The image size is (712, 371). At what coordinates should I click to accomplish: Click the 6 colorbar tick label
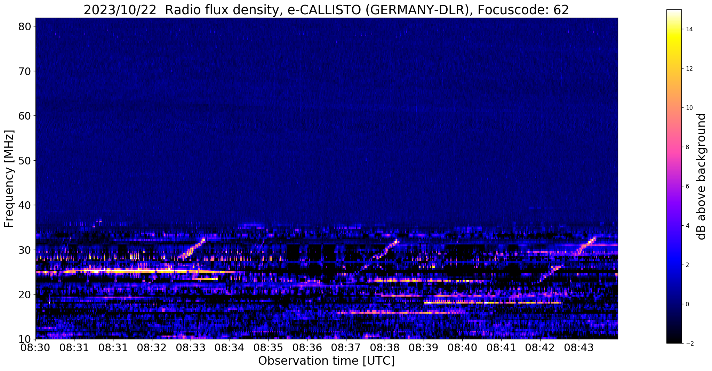click(x=687, y=186)
